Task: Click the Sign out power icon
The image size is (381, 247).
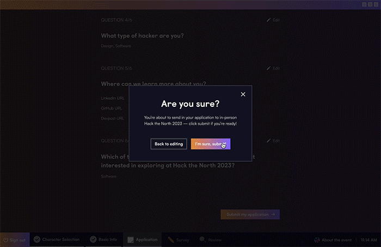Action: 6,240
